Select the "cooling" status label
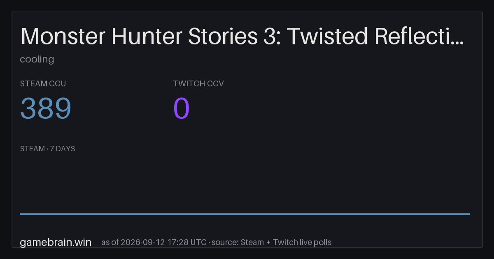494x259 pixels. pos(37,59)
